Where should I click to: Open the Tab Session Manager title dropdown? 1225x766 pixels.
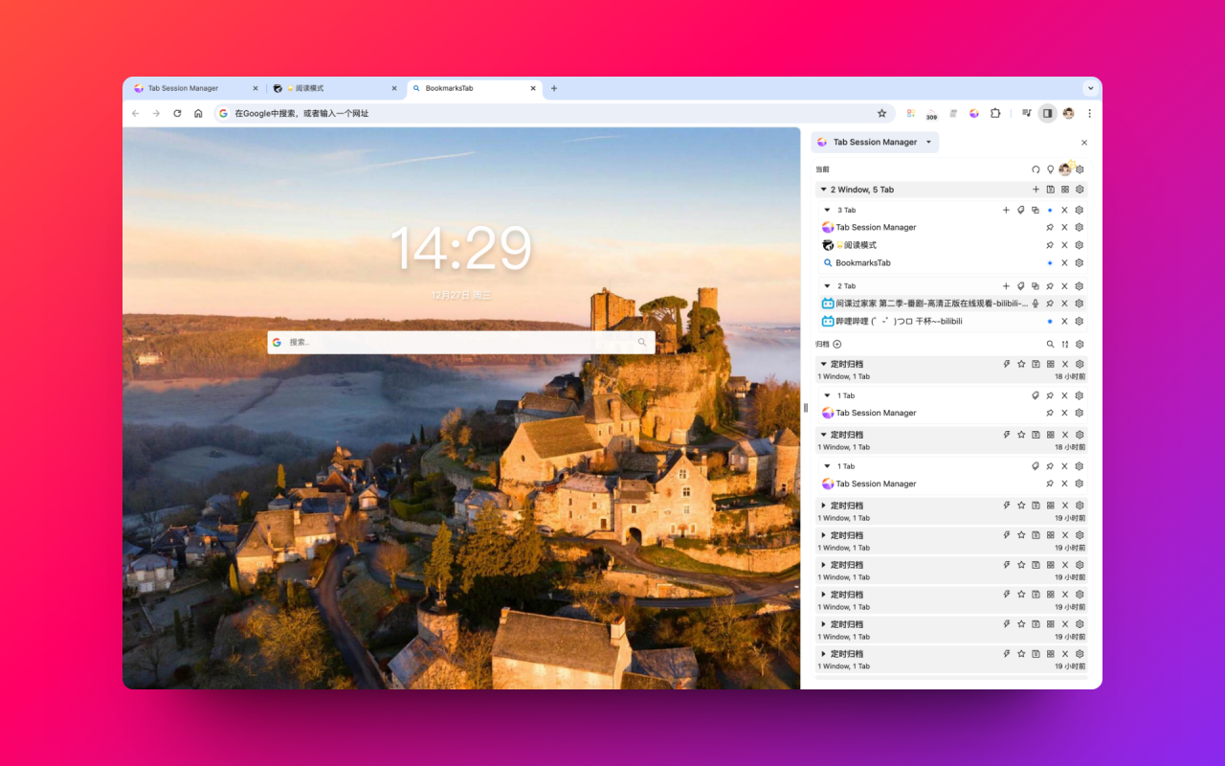click(x=928, y=142)
